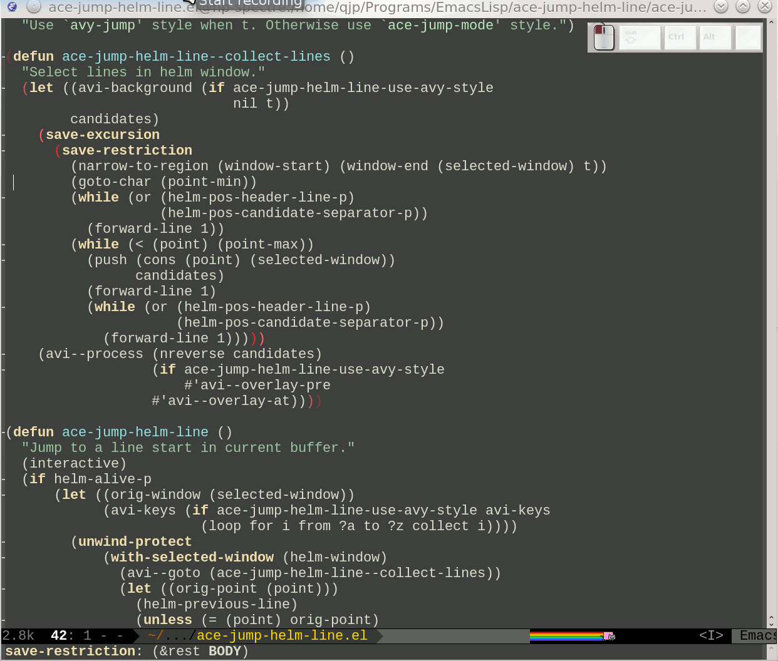Screen dimensions: 778x661
Task: Collapse the unwind-protect fold marker
Action: pyautogui.click(x=4, y=542)
